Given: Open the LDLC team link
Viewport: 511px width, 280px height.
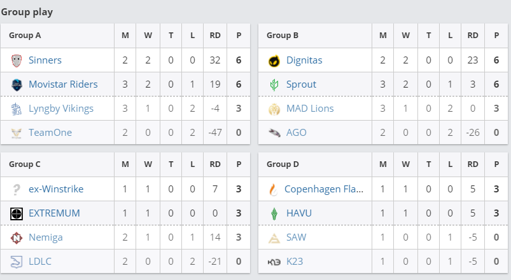Looking at the screenshot, I should pyautogui.click(x=41, y=261).
